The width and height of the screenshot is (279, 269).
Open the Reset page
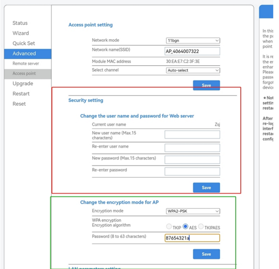[19, 104]
